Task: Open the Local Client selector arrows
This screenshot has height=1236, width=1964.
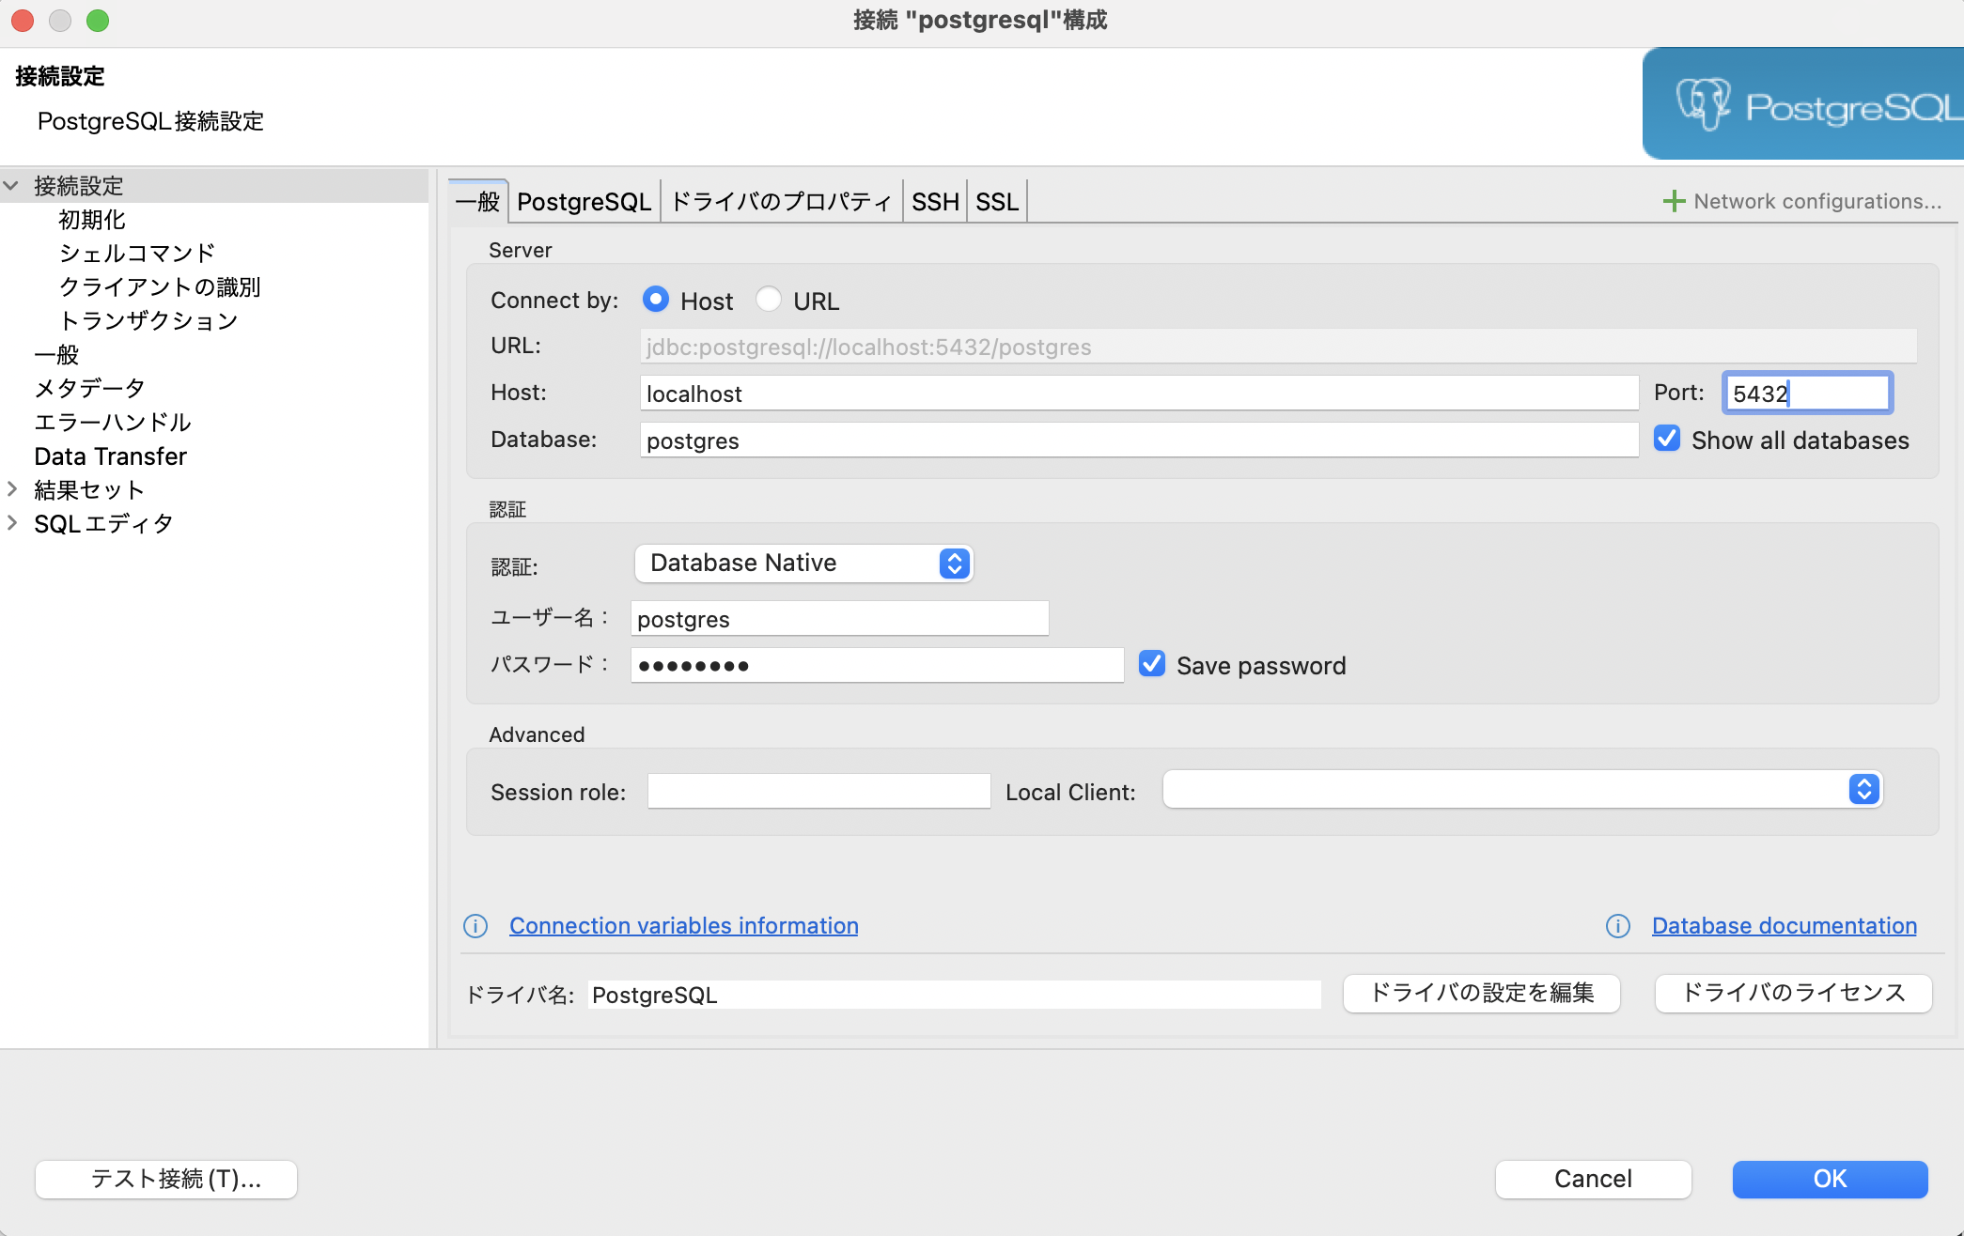Action: click(1863, 789)
